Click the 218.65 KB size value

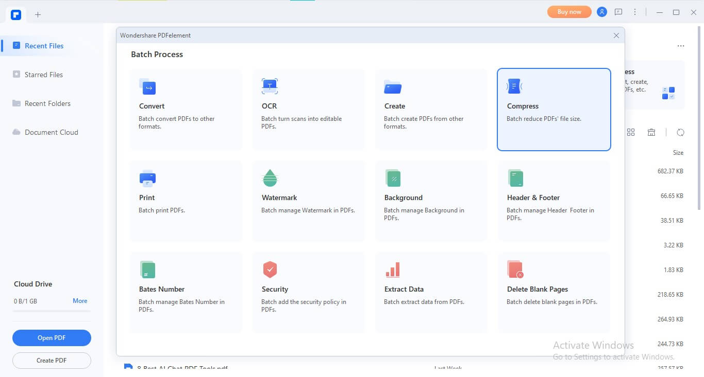(671, 295)
